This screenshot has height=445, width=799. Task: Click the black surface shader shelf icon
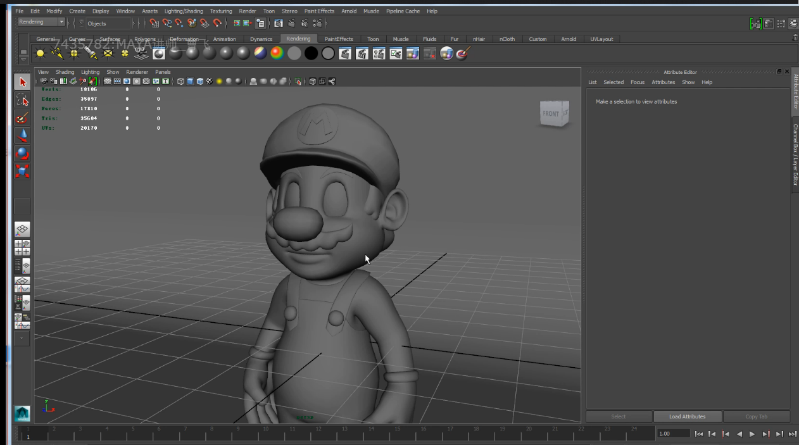tap(311, 54)
